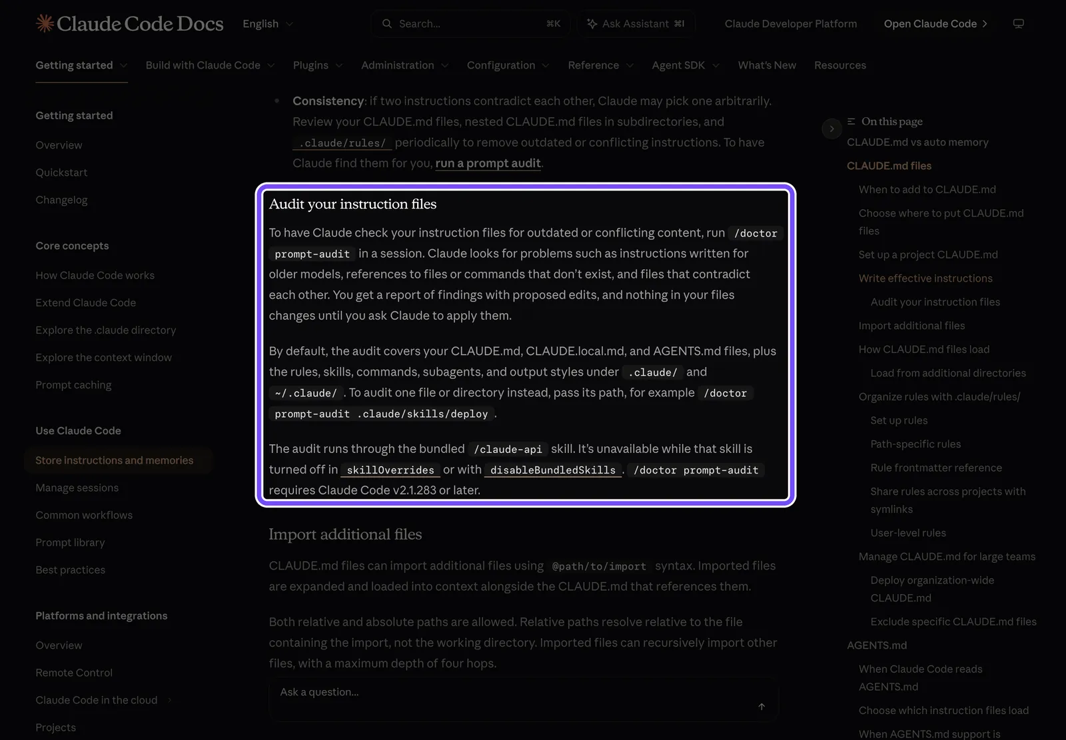Jump to Path-specific rules section
This screenshot has width=1066, height=740.
pyautogui.click(x=915, y=444)
